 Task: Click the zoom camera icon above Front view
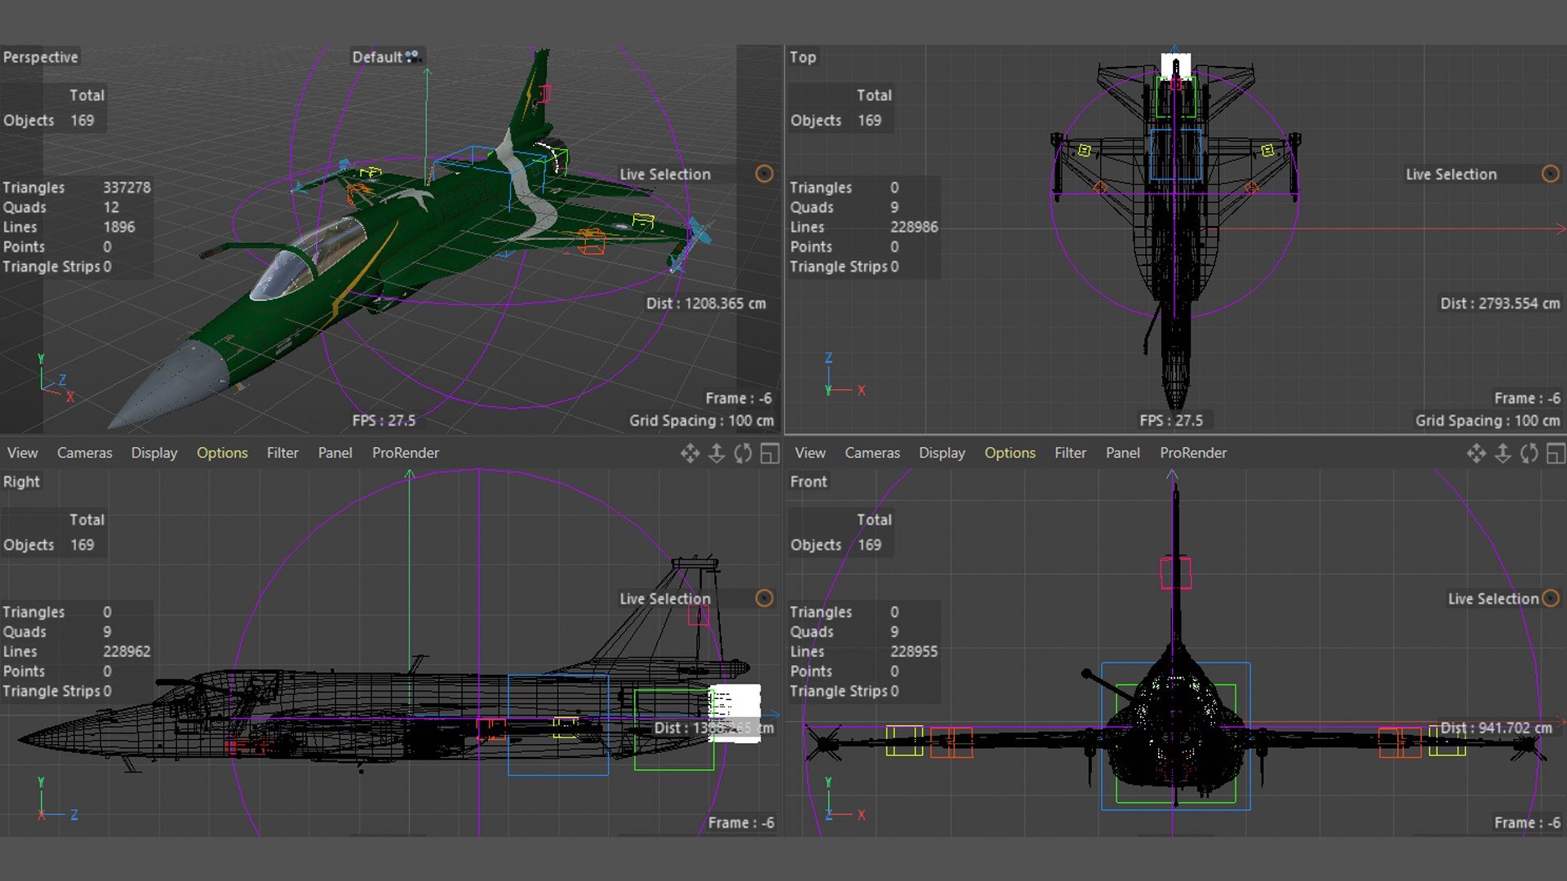tap(1503, 454)
